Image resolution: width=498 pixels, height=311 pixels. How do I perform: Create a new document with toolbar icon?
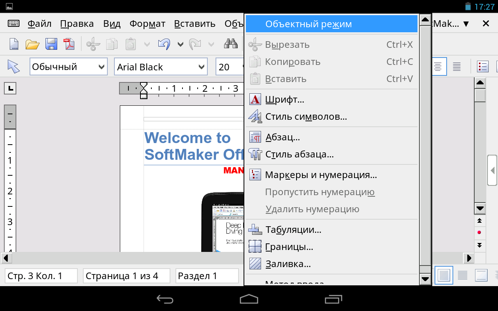[14, 44]
